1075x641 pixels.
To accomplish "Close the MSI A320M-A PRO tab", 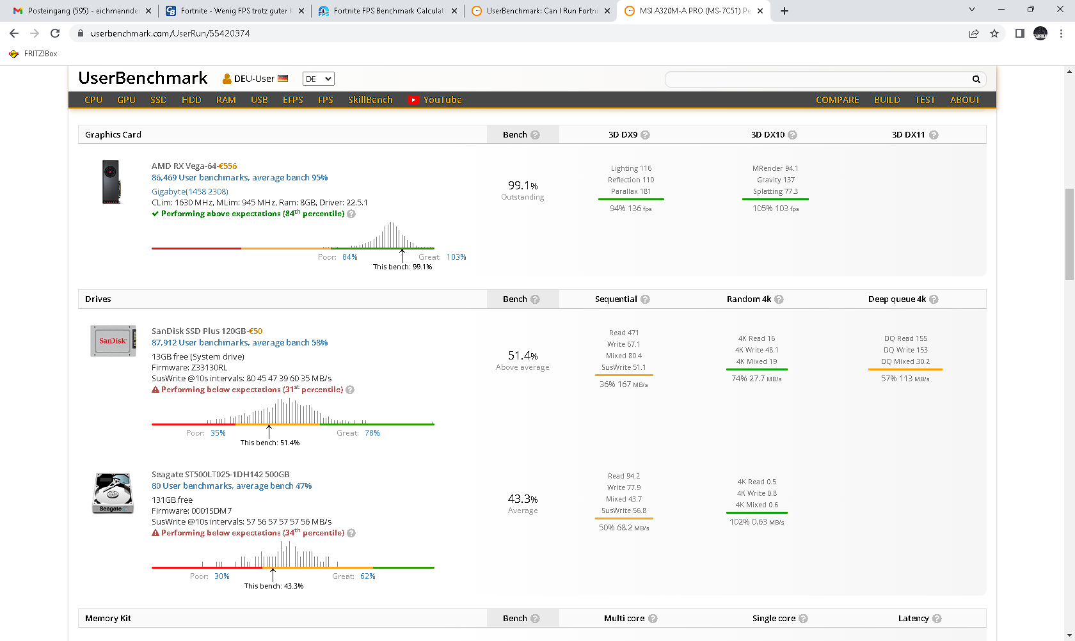I will [760, 11].
